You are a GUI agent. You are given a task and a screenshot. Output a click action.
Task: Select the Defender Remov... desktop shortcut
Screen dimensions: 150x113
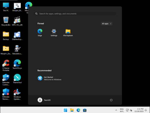tap(6, 94)
